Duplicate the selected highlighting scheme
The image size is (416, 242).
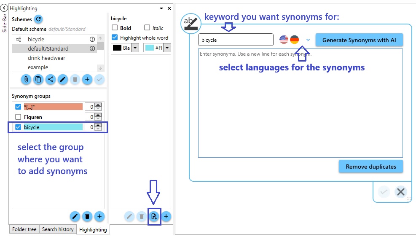(x=38, y=79)
